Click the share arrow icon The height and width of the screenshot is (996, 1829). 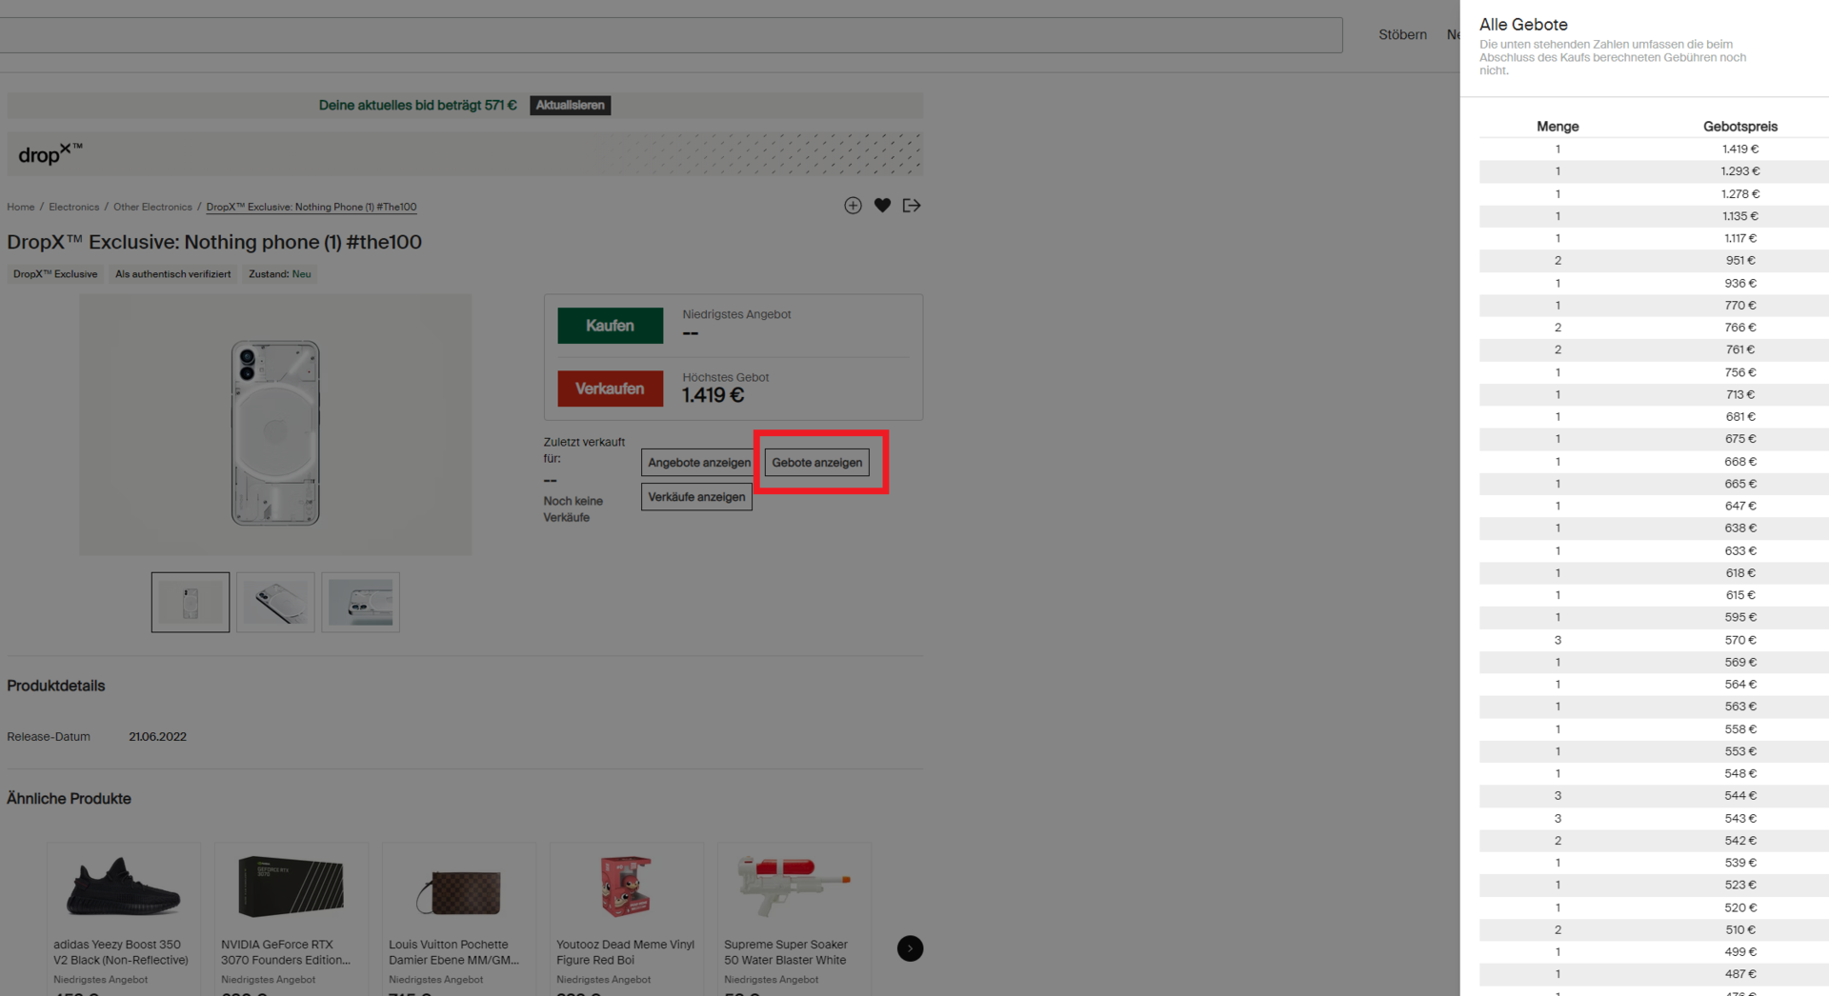point(912,206)
